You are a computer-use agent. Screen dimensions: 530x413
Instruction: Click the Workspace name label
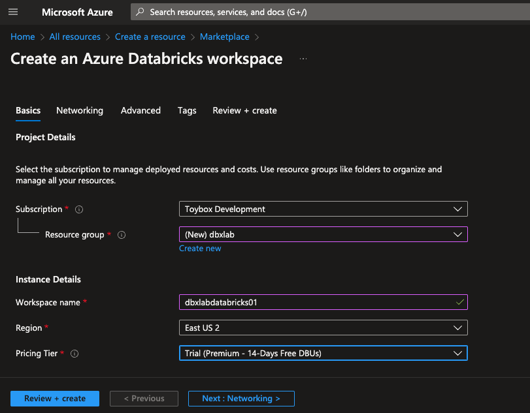tap(48, 302)
